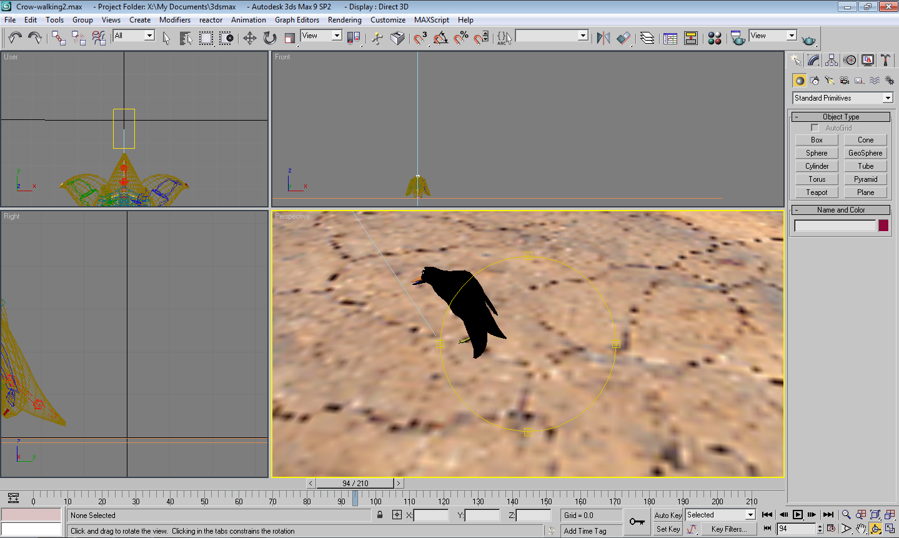
Task: Toggle Auto Key animation mode
Action: 668,515
